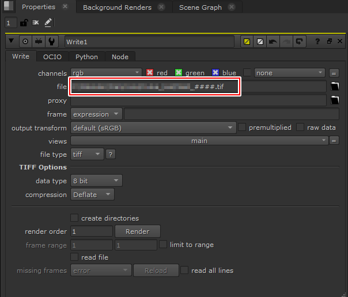
Task: Open the help question mark in header
Action: [x=317, y=42]
